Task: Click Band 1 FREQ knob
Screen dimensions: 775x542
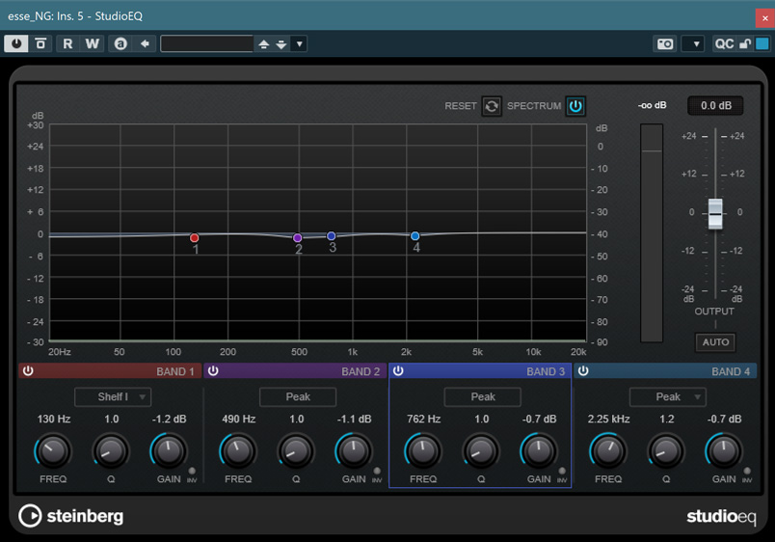Action: pos(53,451)
